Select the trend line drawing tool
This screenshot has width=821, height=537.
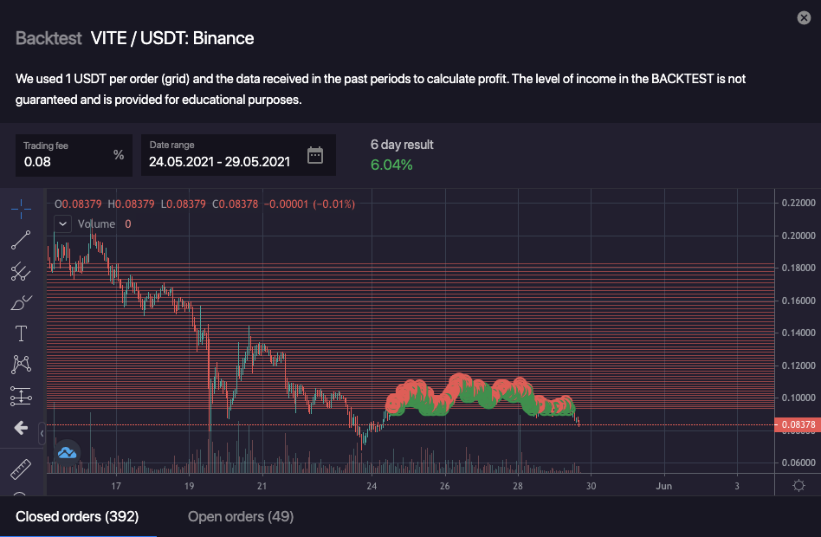tap(22, 240)
